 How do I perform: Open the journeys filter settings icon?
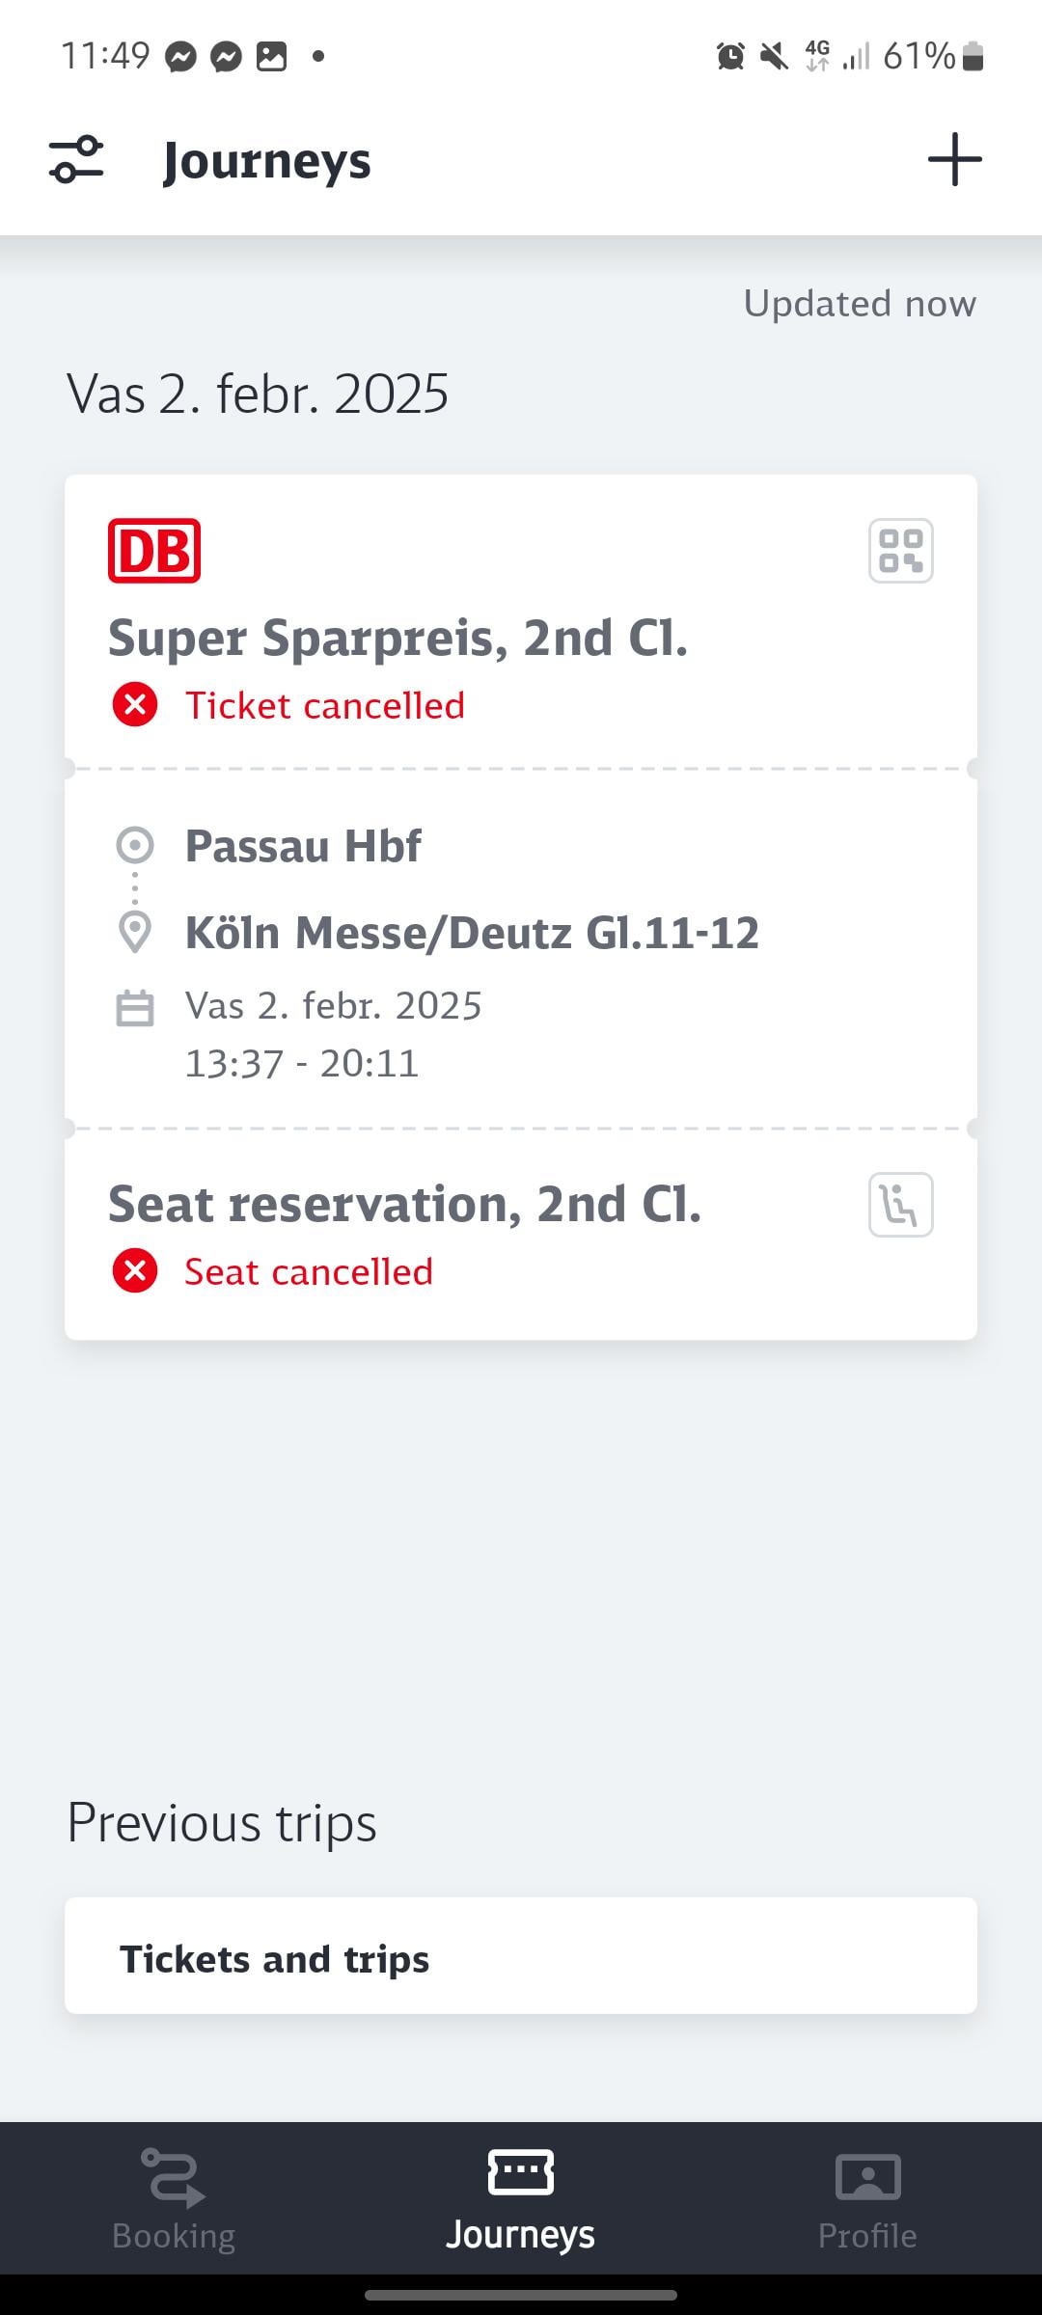76,160
